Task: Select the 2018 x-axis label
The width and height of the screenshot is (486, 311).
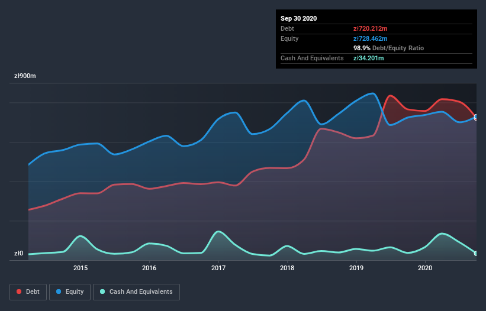Action: click(x=287, y=268)
